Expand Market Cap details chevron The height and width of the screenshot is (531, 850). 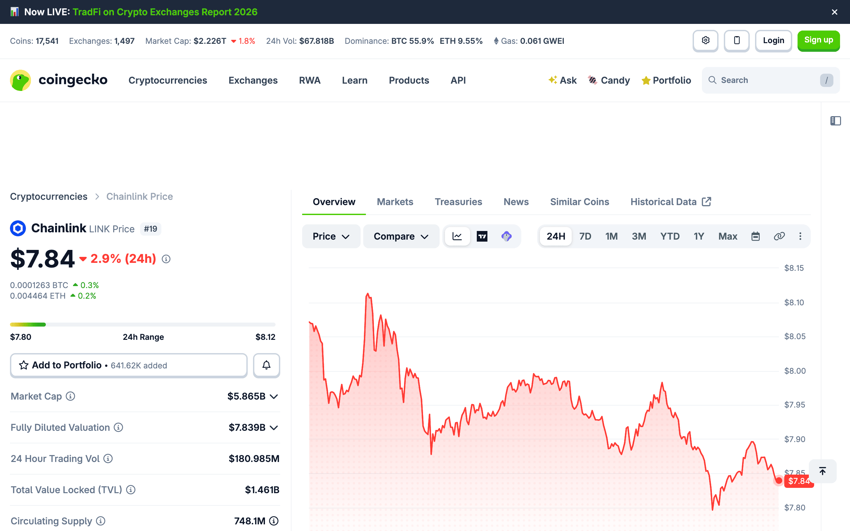274,397
